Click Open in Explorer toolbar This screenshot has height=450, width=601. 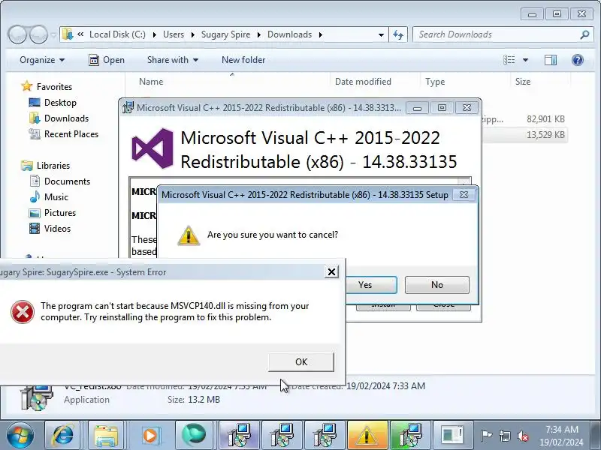[107, 60]
